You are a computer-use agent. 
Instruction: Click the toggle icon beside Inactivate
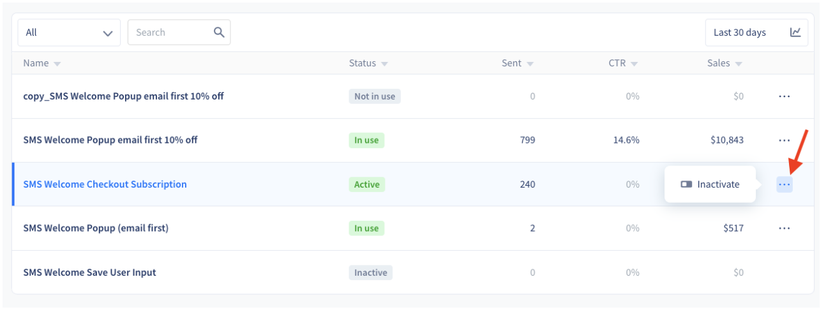click(x=686, y=184)
